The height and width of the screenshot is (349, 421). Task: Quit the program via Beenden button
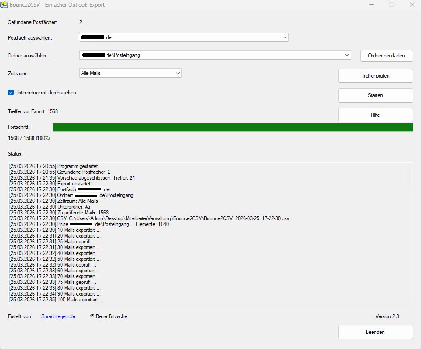(x=375, y=332)
